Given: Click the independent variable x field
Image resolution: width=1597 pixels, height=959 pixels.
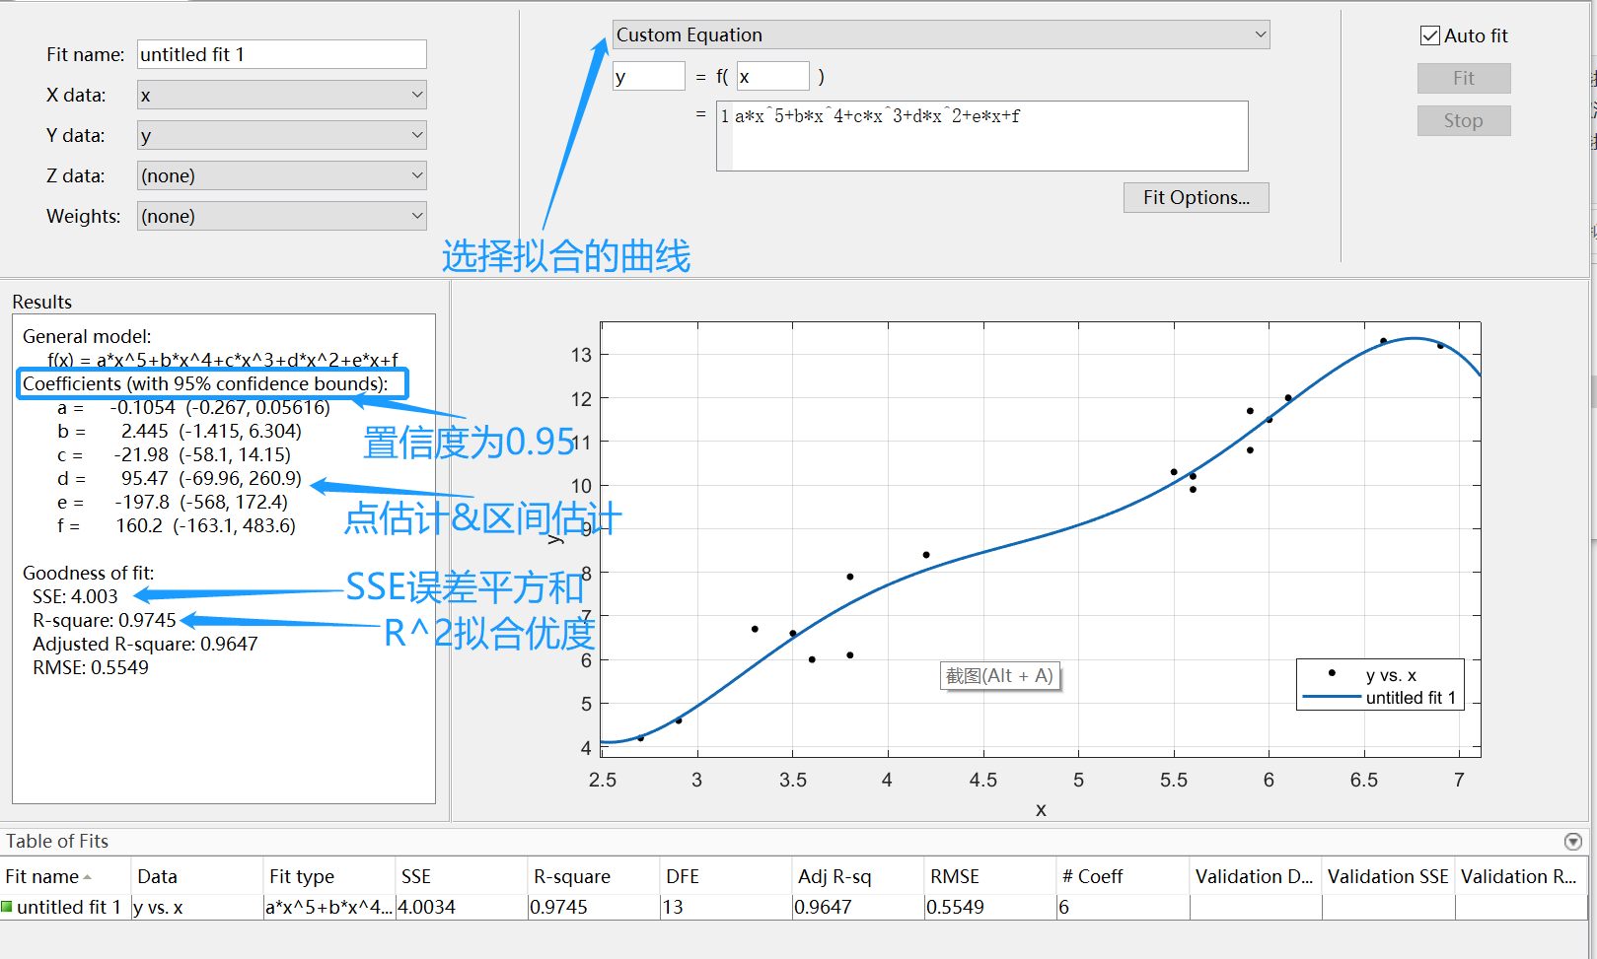Looking at the screenshot, I should [772, 76].
